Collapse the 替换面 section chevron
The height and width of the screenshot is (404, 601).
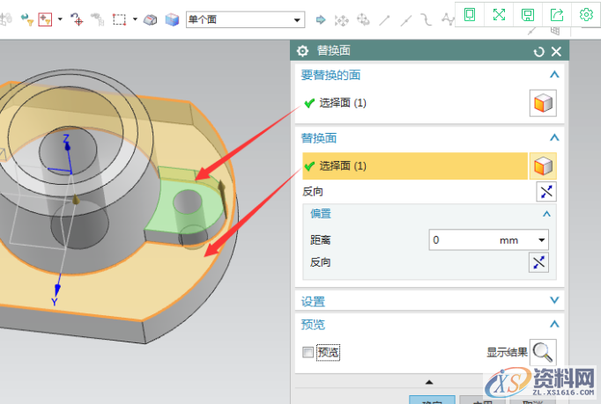[x=554, y=137]
